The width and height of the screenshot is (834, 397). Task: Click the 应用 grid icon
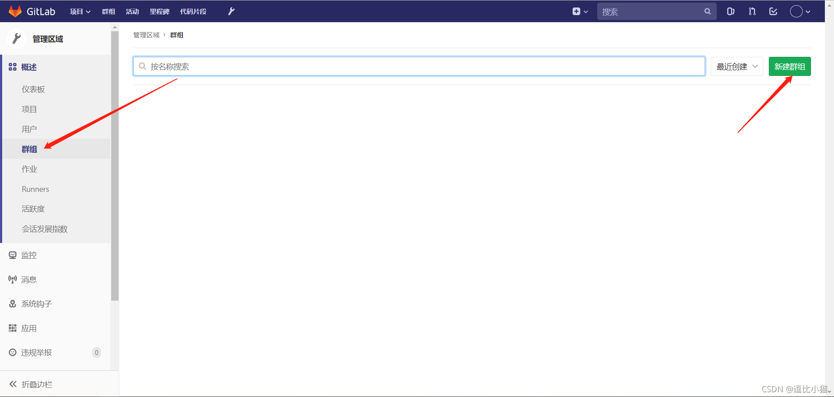point(13,328)
